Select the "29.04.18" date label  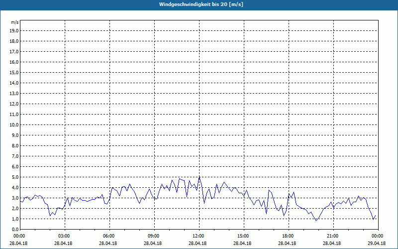[377, 244]
